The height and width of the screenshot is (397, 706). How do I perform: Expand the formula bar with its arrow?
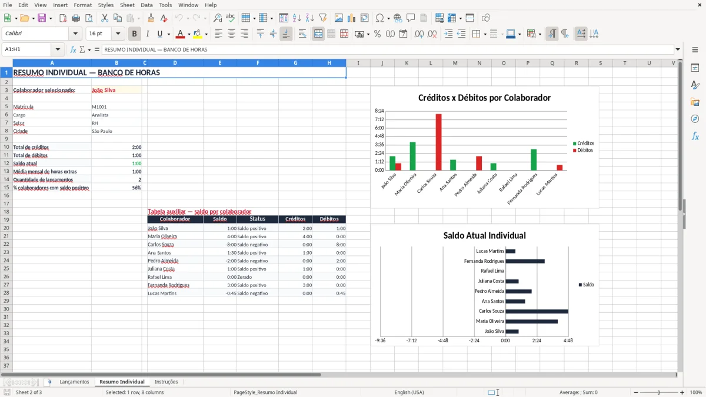678,49
